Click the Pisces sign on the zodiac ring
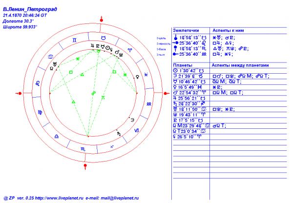Image resolution: width=290 pixels, height=203 pixels. click(146, 75)
